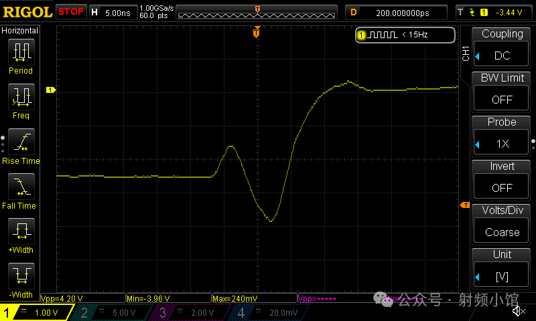
Task: Pick the -Width measurement icon
Action: 21,277
